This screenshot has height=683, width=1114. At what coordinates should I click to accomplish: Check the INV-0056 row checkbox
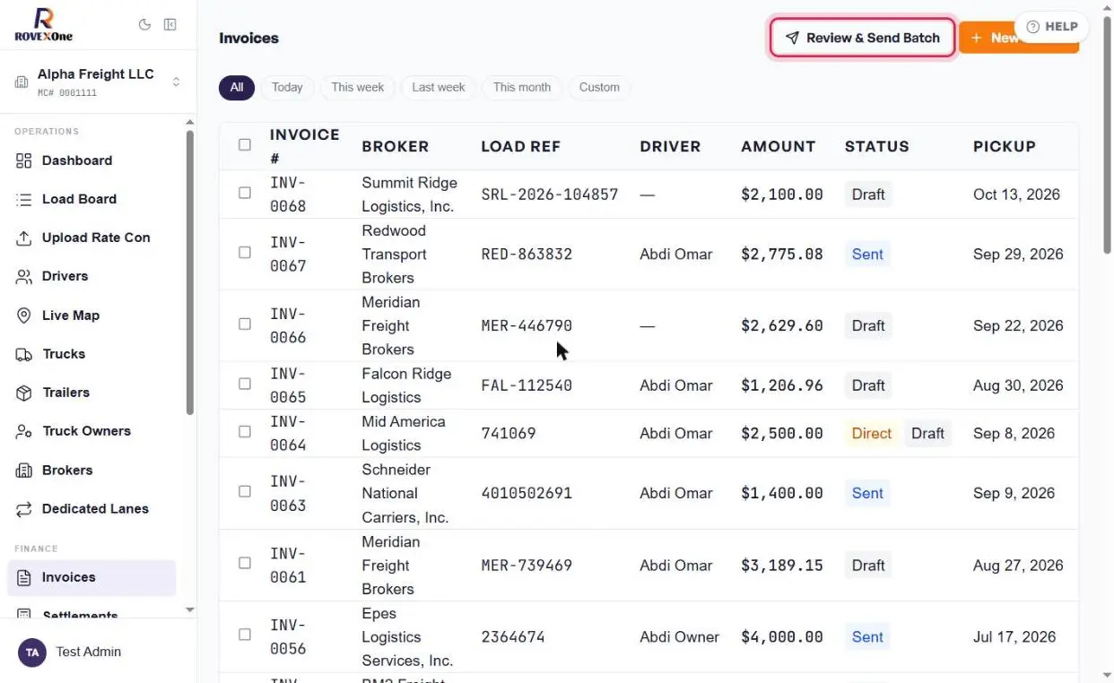245,635
